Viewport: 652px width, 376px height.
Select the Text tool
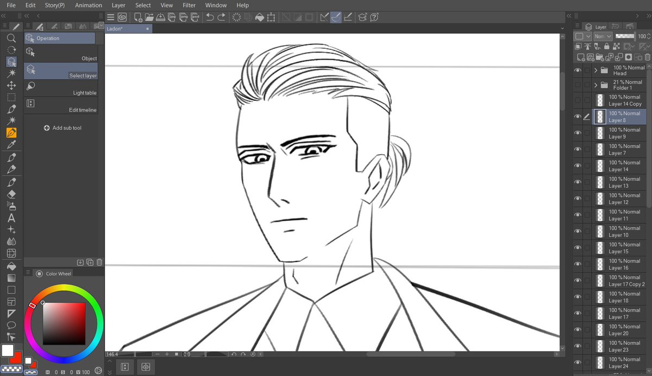point(11,218)
